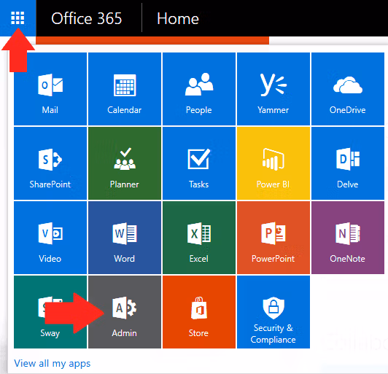Open the Video app tile

click(x=50, y=238)
